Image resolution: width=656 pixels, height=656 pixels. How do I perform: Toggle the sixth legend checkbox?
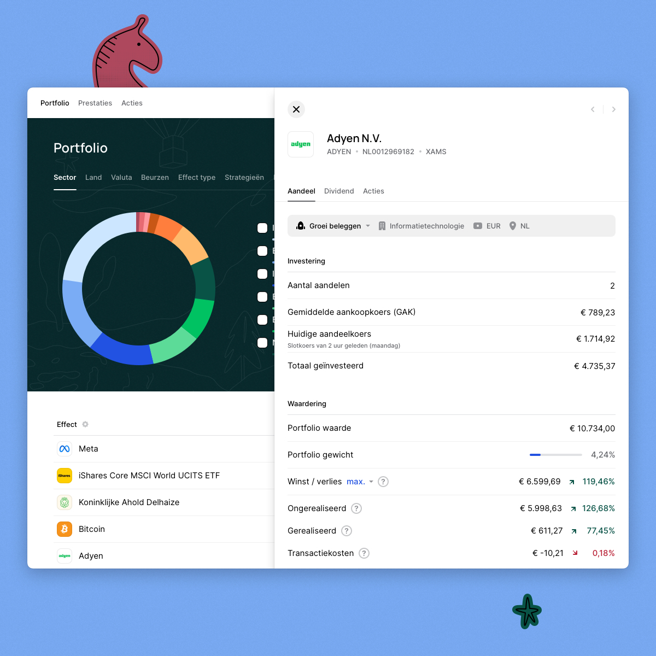pos(262,343)
